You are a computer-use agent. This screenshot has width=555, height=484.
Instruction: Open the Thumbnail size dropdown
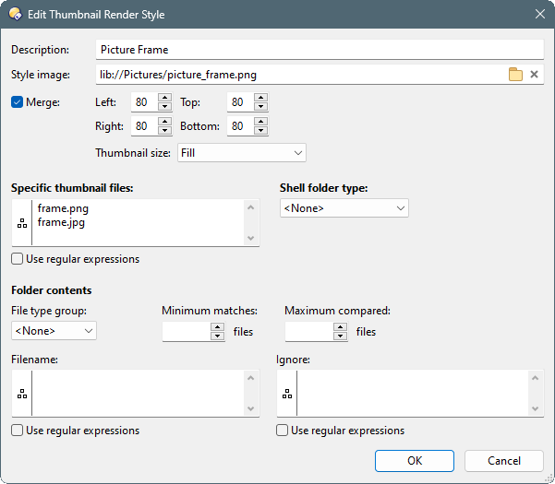point(242,153)
